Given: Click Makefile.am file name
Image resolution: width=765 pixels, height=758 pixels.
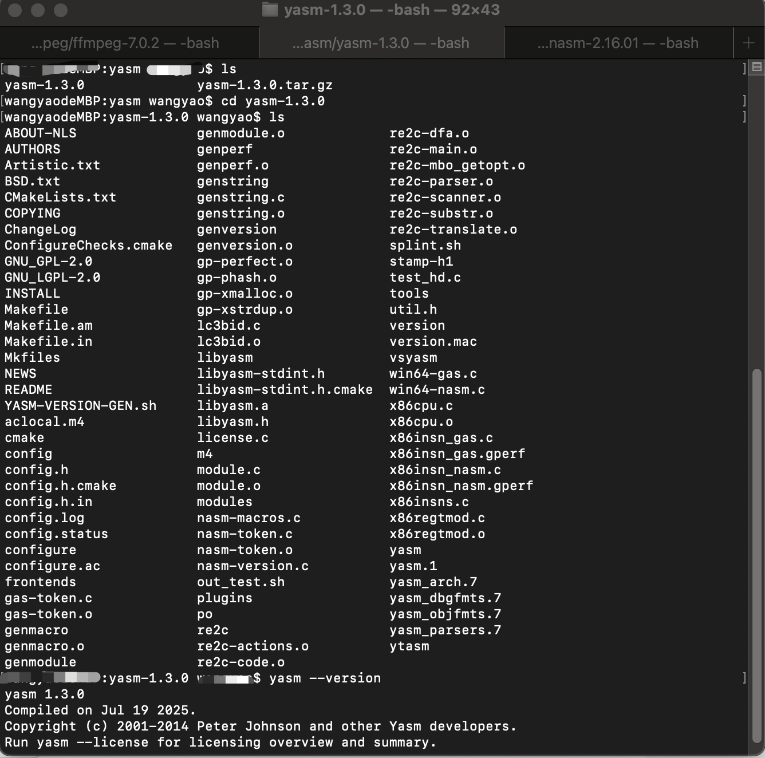Looking at the screenshot, I should (x=49, y=325).
